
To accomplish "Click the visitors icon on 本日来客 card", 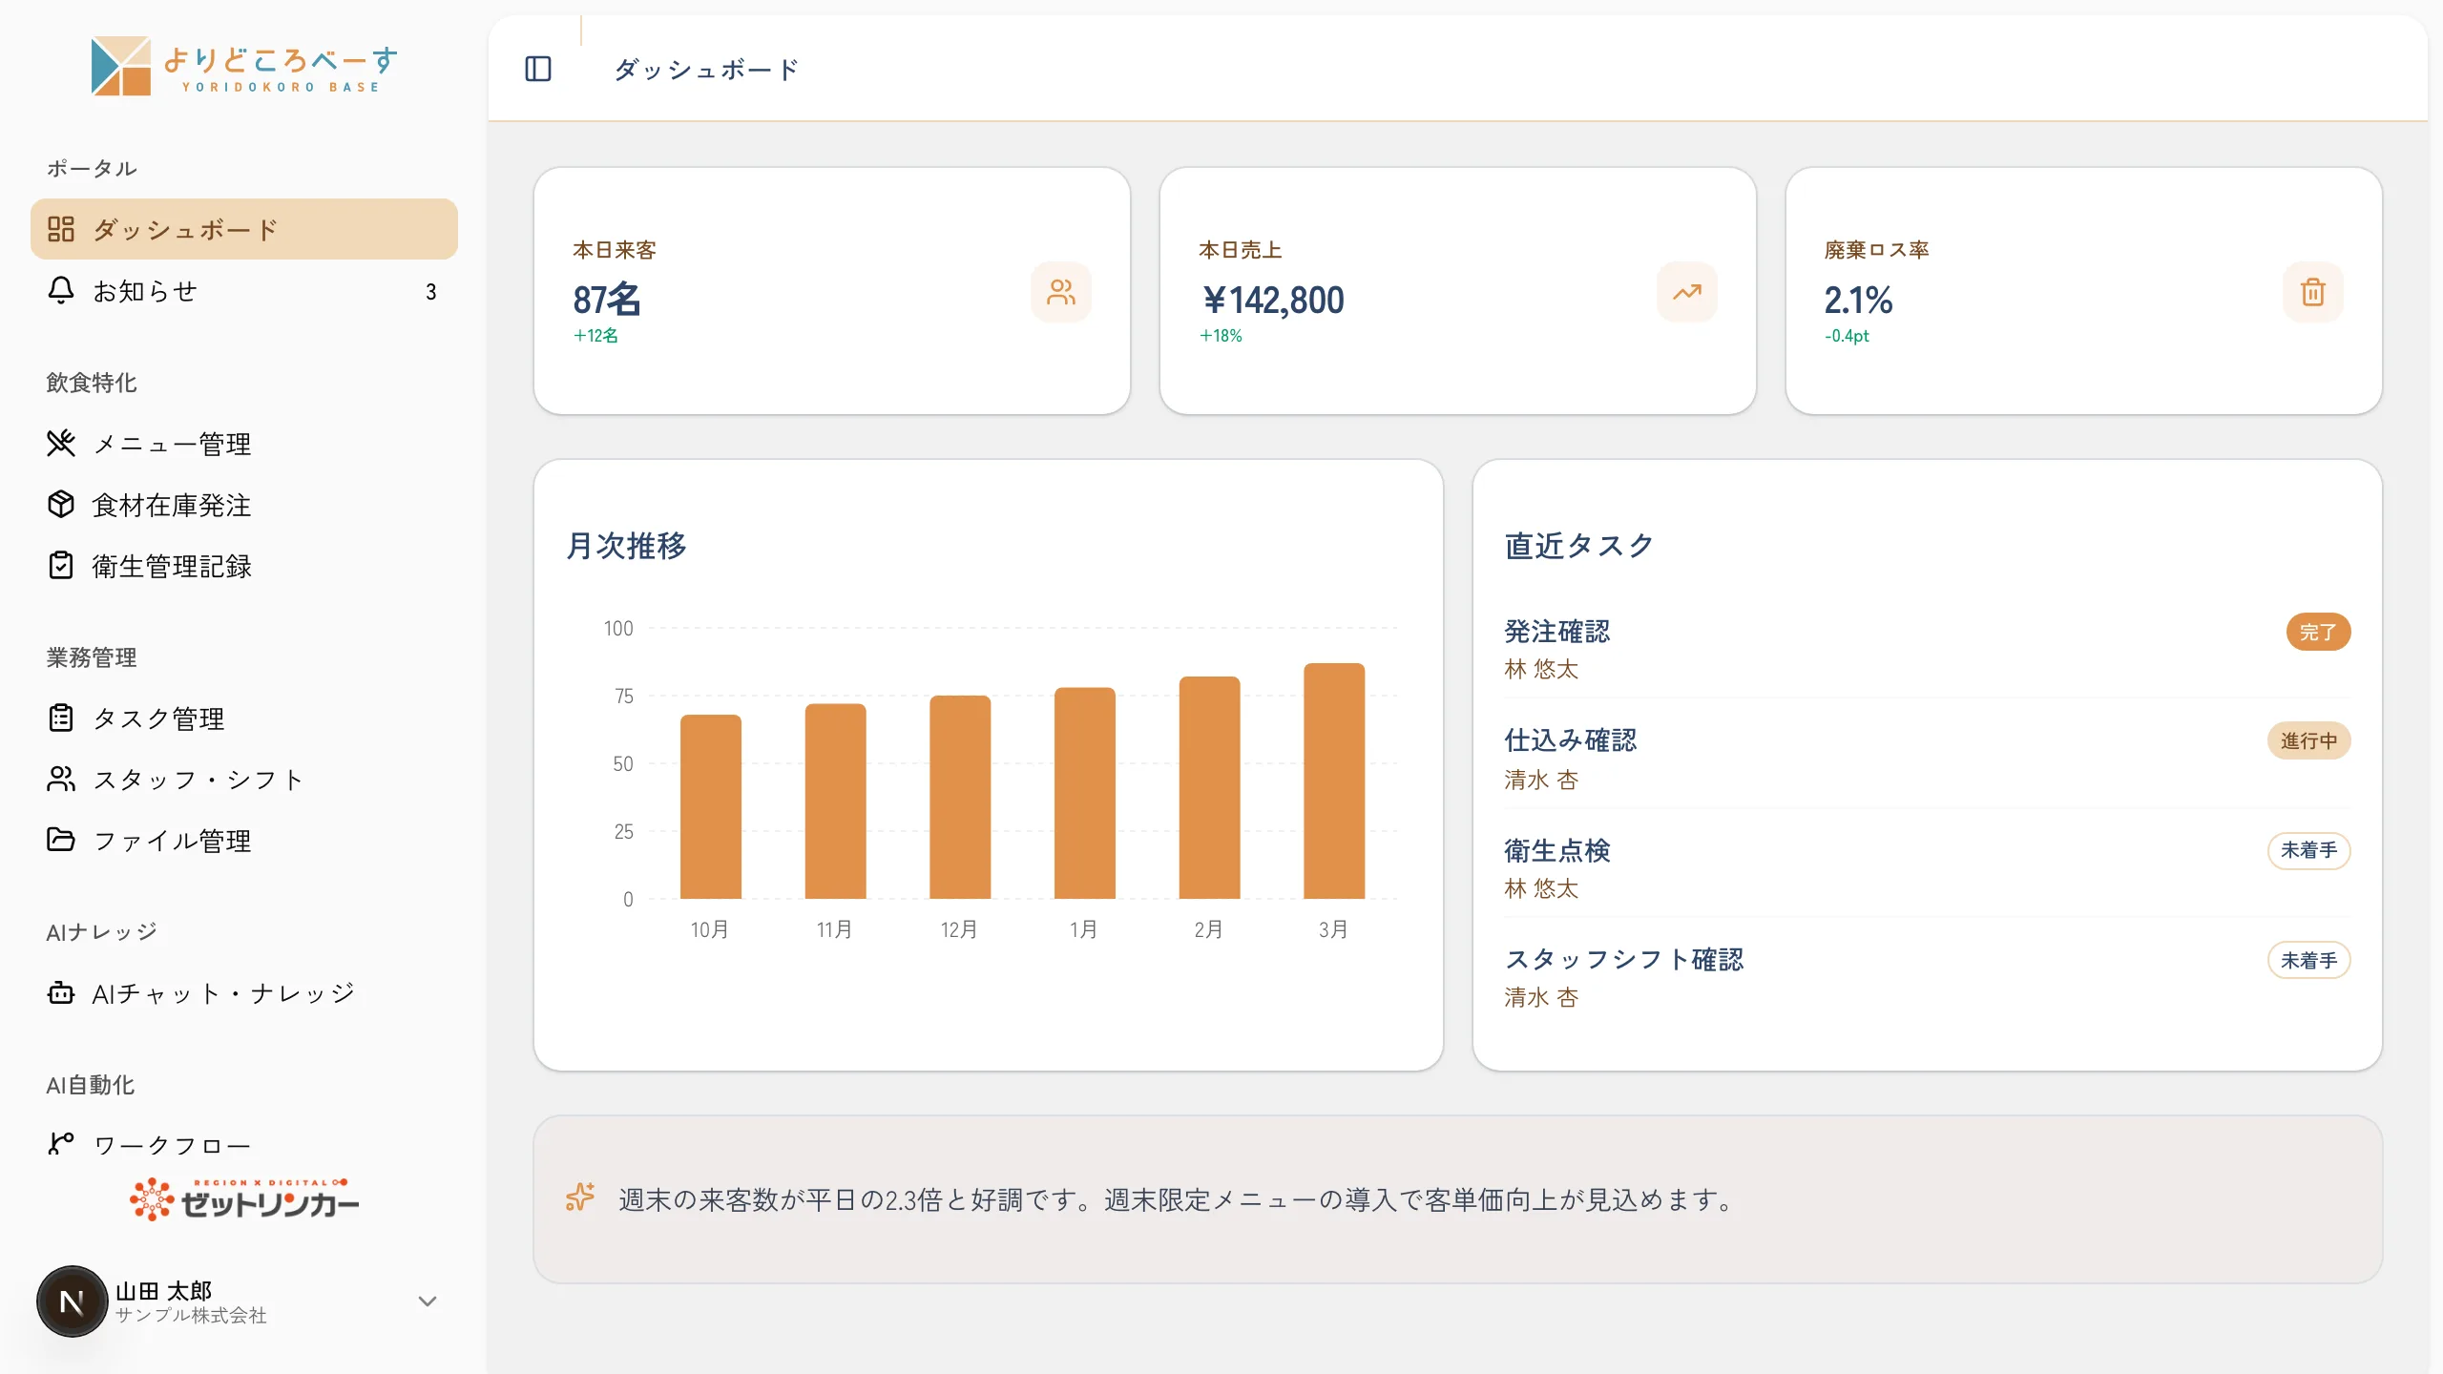I will [1061, 292].
